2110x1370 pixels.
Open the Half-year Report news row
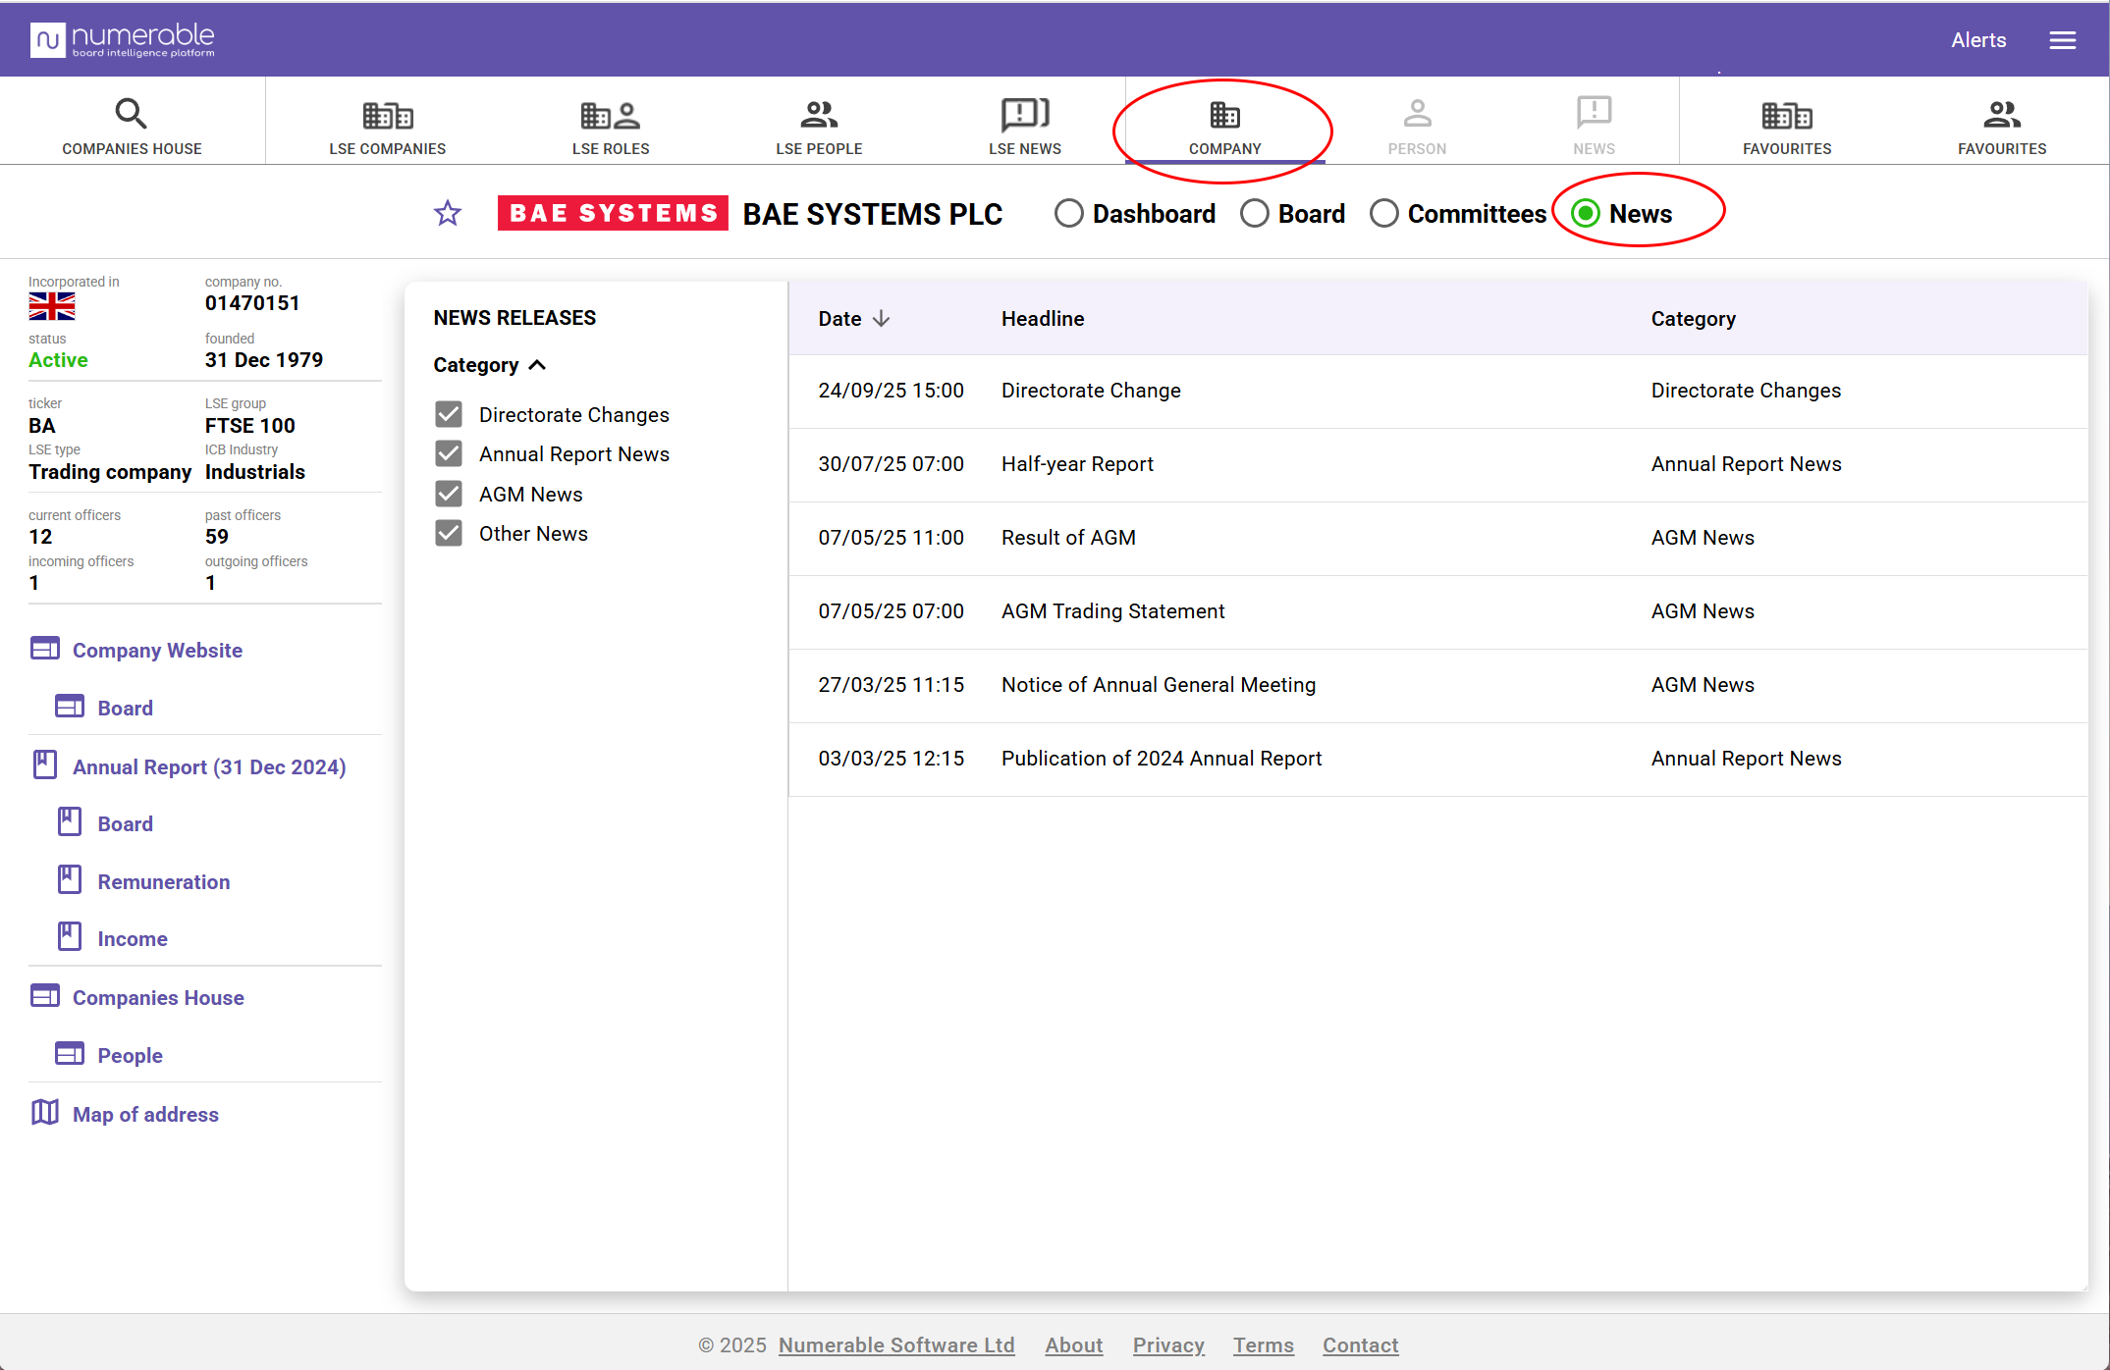[x=1077, y=464]
